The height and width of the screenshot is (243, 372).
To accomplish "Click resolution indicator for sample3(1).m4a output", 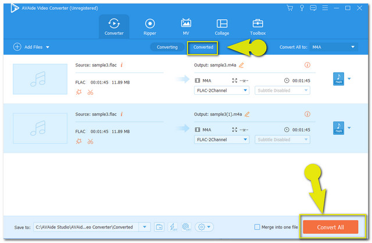I will pyautogui.click(x=240, y=130).
